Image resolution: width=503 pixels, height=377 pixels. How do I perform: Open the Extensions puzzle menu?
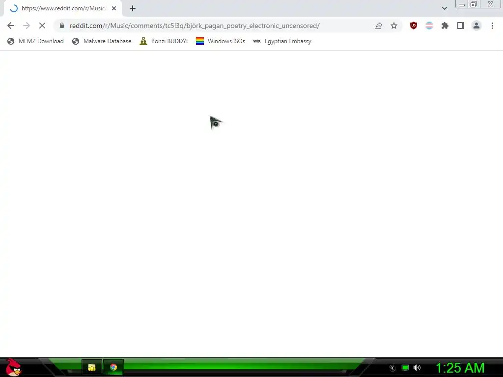point(445,26)
